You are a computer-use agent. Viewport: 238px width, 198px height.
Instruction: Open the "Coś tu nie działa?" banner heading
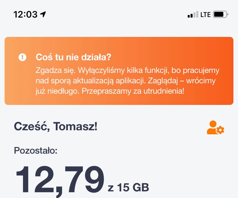(x=73, y=57)
